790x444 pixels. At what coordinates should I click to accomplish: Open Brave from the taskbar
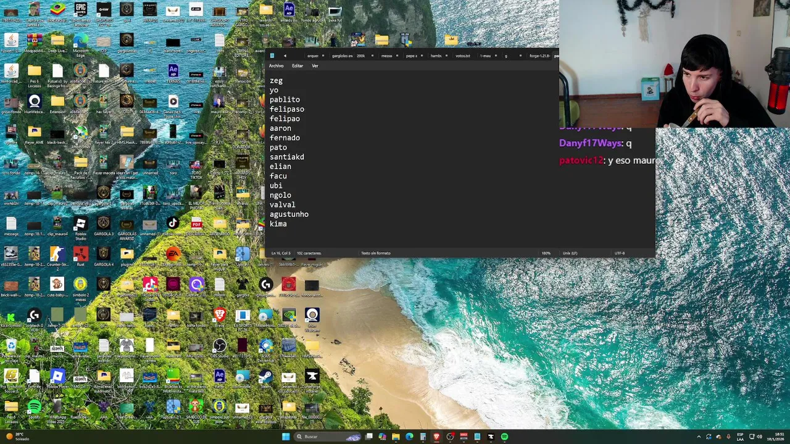[436, 437]
